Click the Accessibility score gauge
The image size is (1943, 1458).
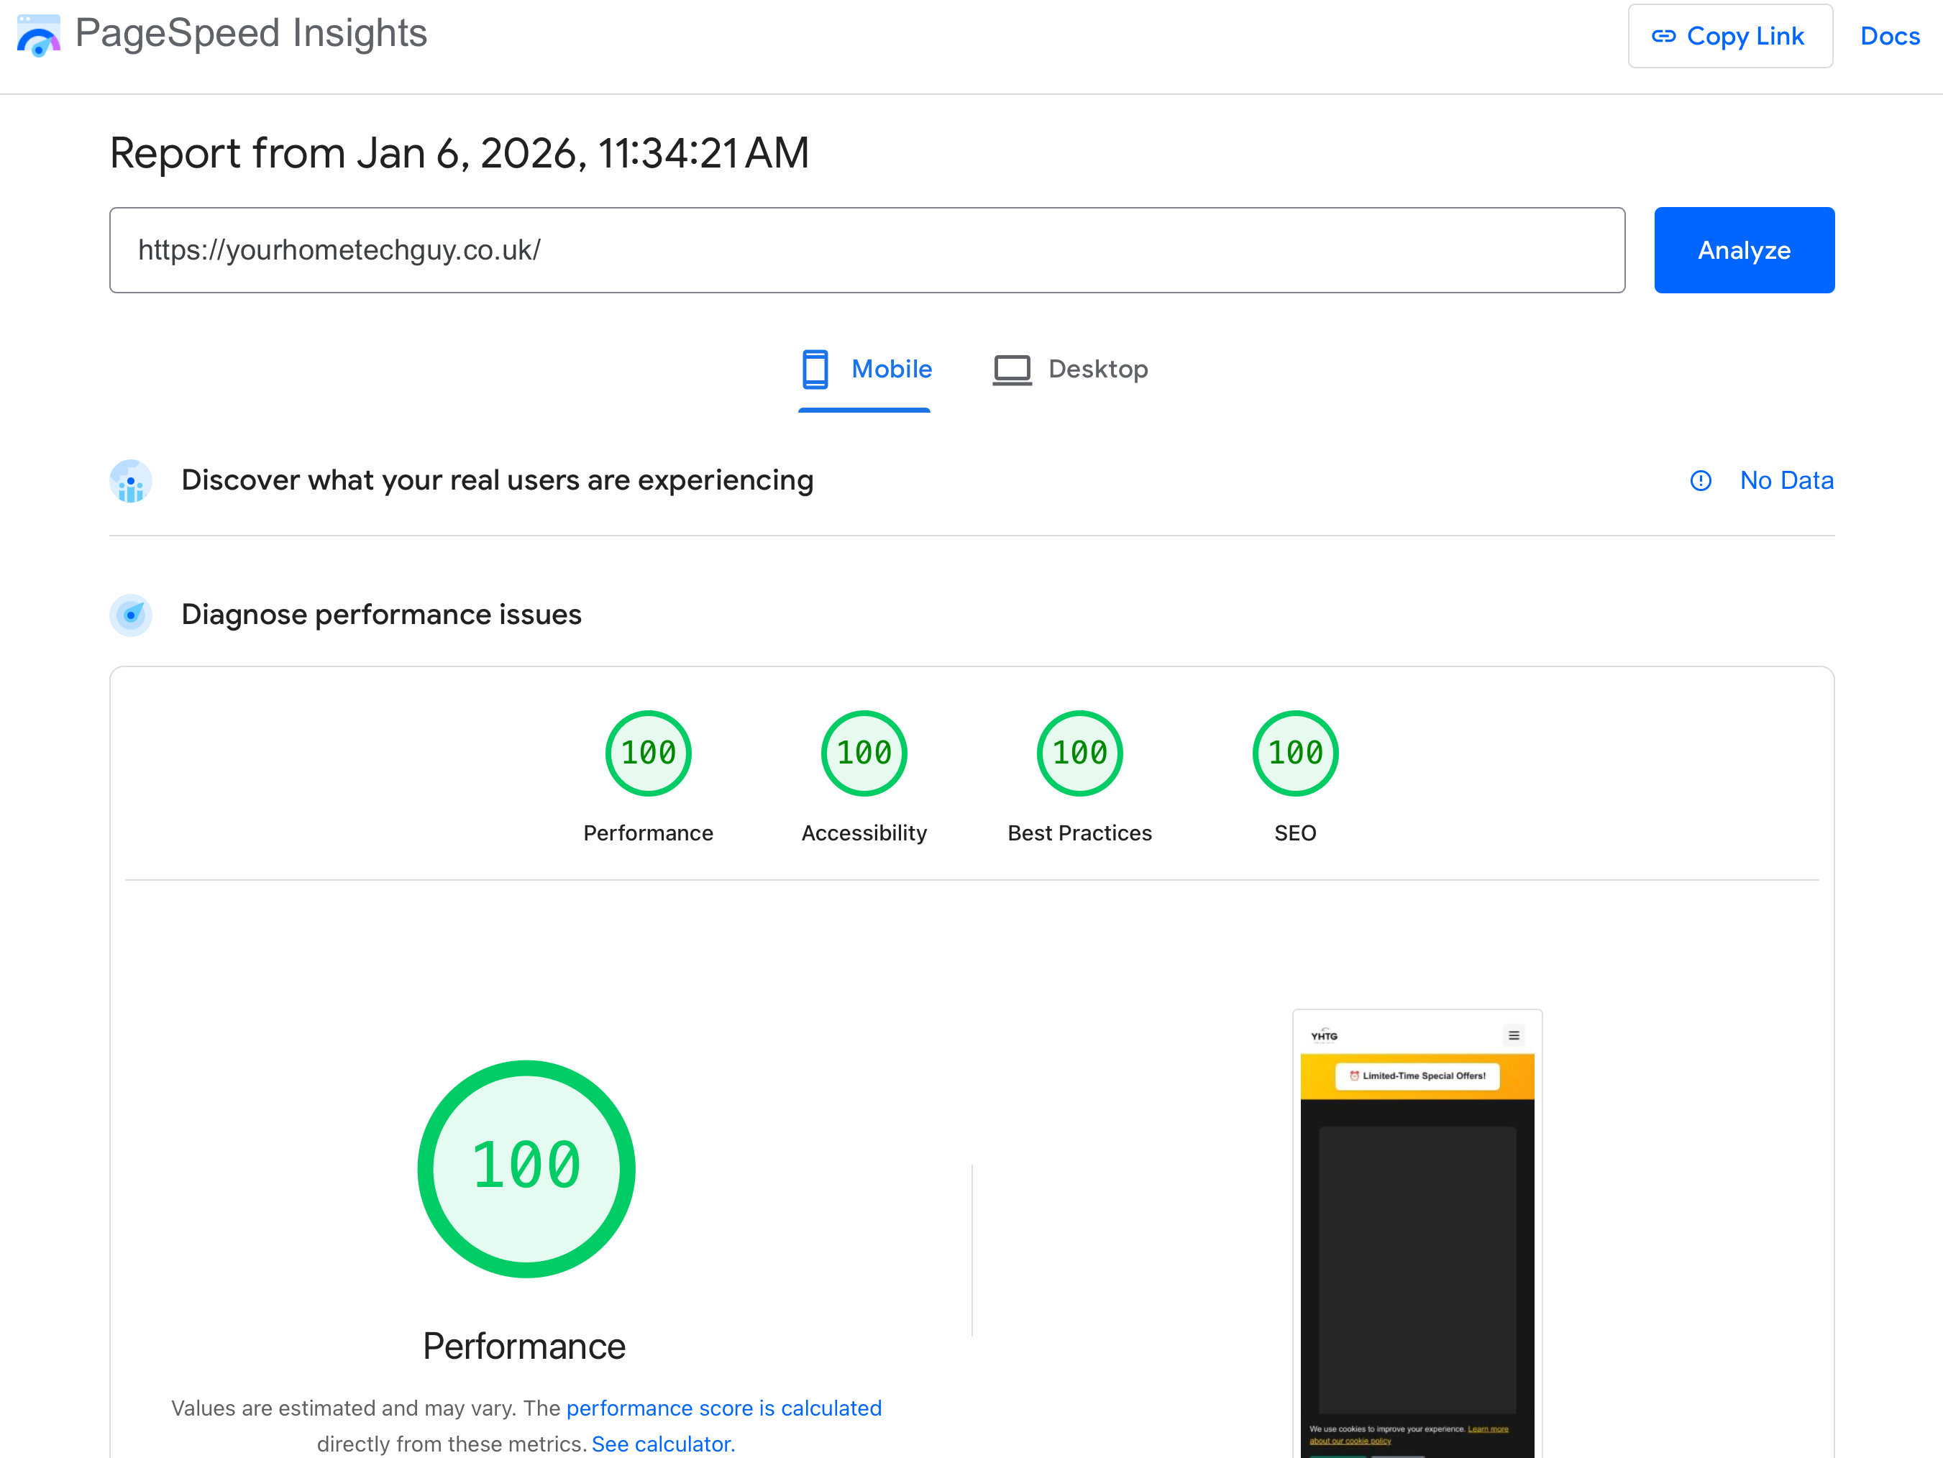864,753
